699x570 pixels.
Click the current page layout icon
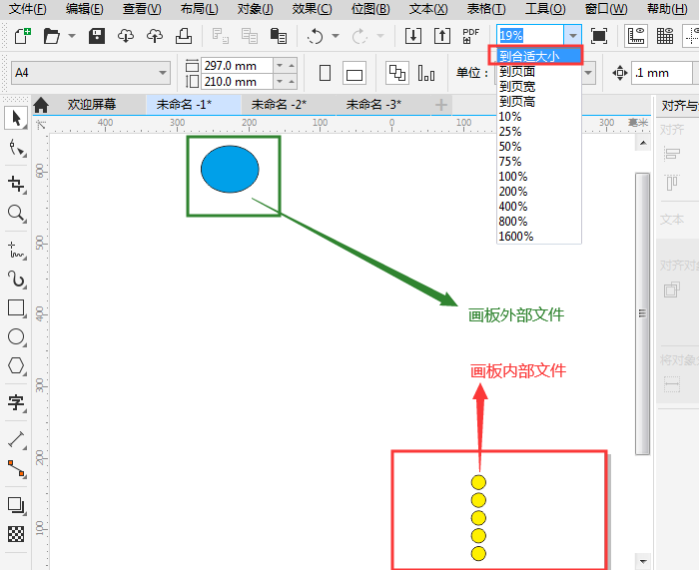pos(426,73)
